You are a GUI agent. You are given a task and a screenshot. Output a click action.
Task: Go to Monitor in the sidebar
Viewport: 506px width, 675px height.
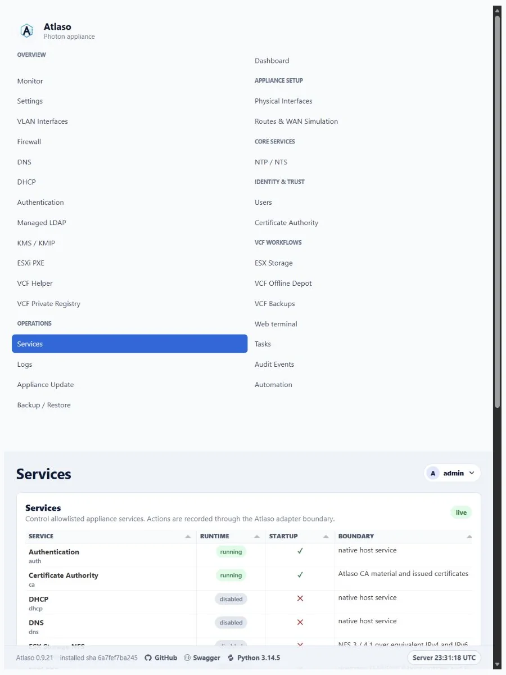tap(30, 81)
